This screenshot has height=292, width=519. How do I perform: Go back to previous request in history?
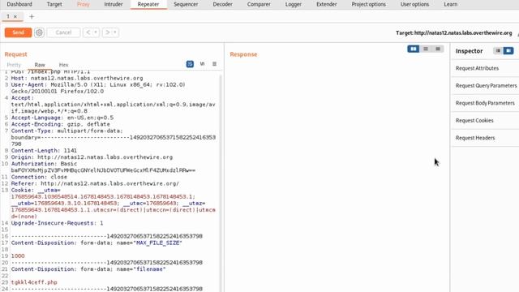click(88, 32)
